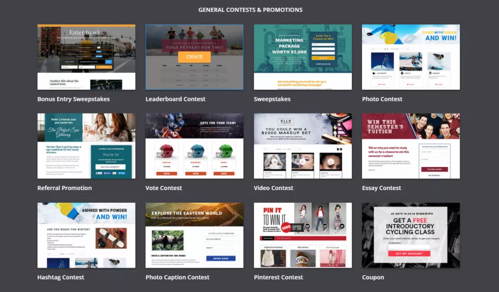This screenshot has height=292, width=499.
Task: Click the Essay Contest title text
Action: 382,188
